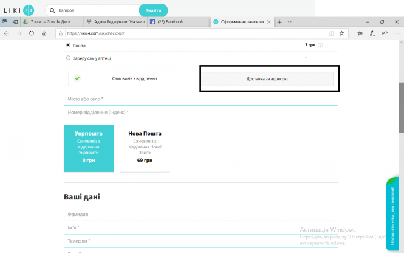Viewport: 404px width, 253px height.
Task: Click the search magnifier icon
Action: [x=53, y=11]
